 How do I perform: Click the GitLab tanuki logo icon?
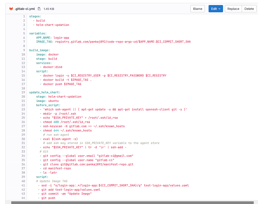click(11, 9)
